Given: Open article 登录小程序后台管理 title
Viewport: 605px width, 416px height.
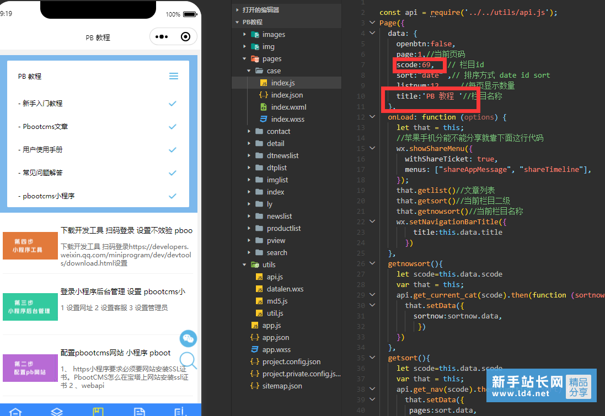Looking at the screenshot, I should [x=123, y=292].
